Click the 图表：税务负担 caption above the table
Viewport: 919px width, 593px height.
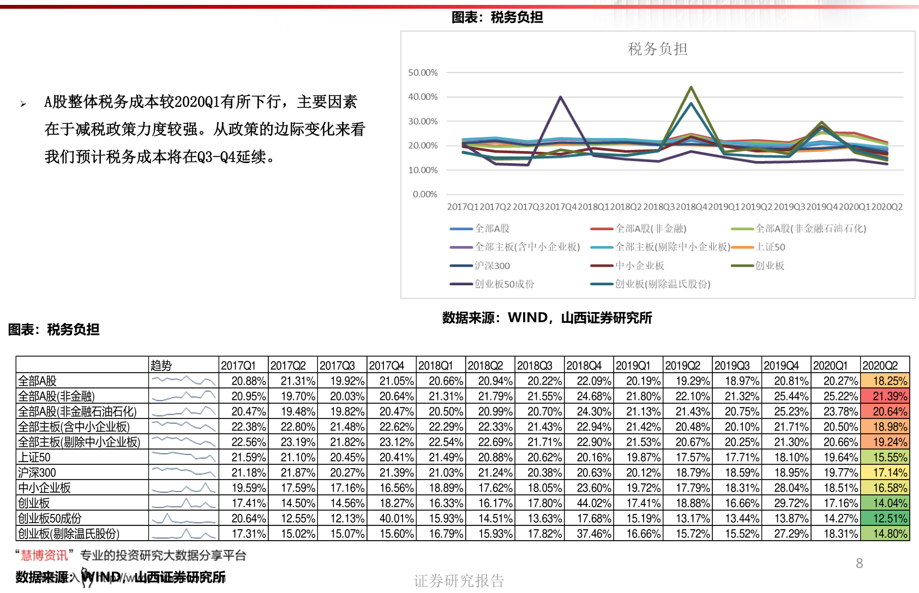coord(53,330)
